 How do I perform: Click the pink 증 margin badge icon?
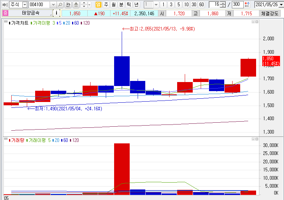(x=5, y=13)
